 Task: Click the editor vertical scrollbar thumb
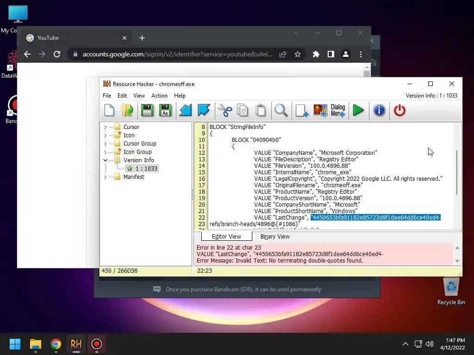[x=457, y=172]
